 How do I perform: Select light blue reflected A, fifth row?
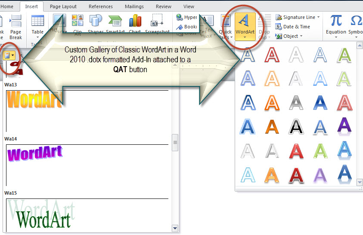344,151
